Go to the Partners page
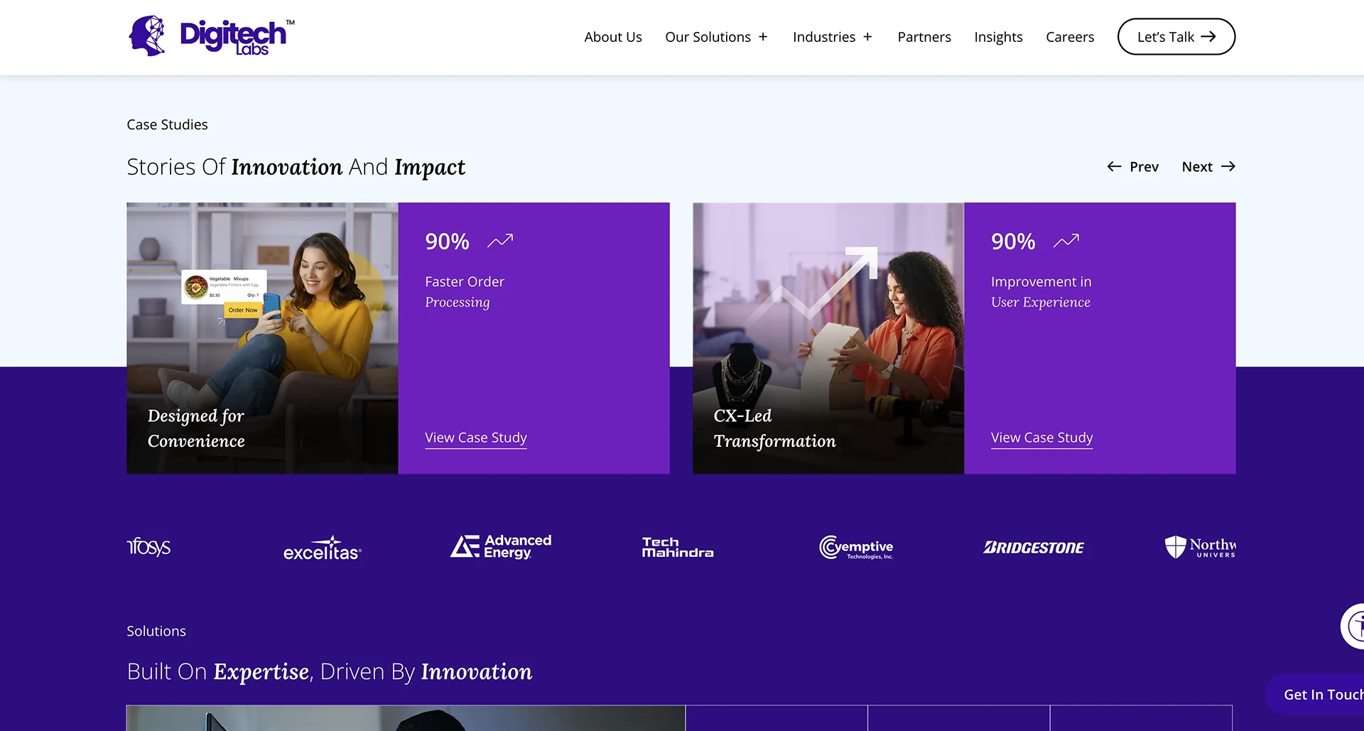The height and width of the screenshot is (731, 1364). [x=924, y=37]
